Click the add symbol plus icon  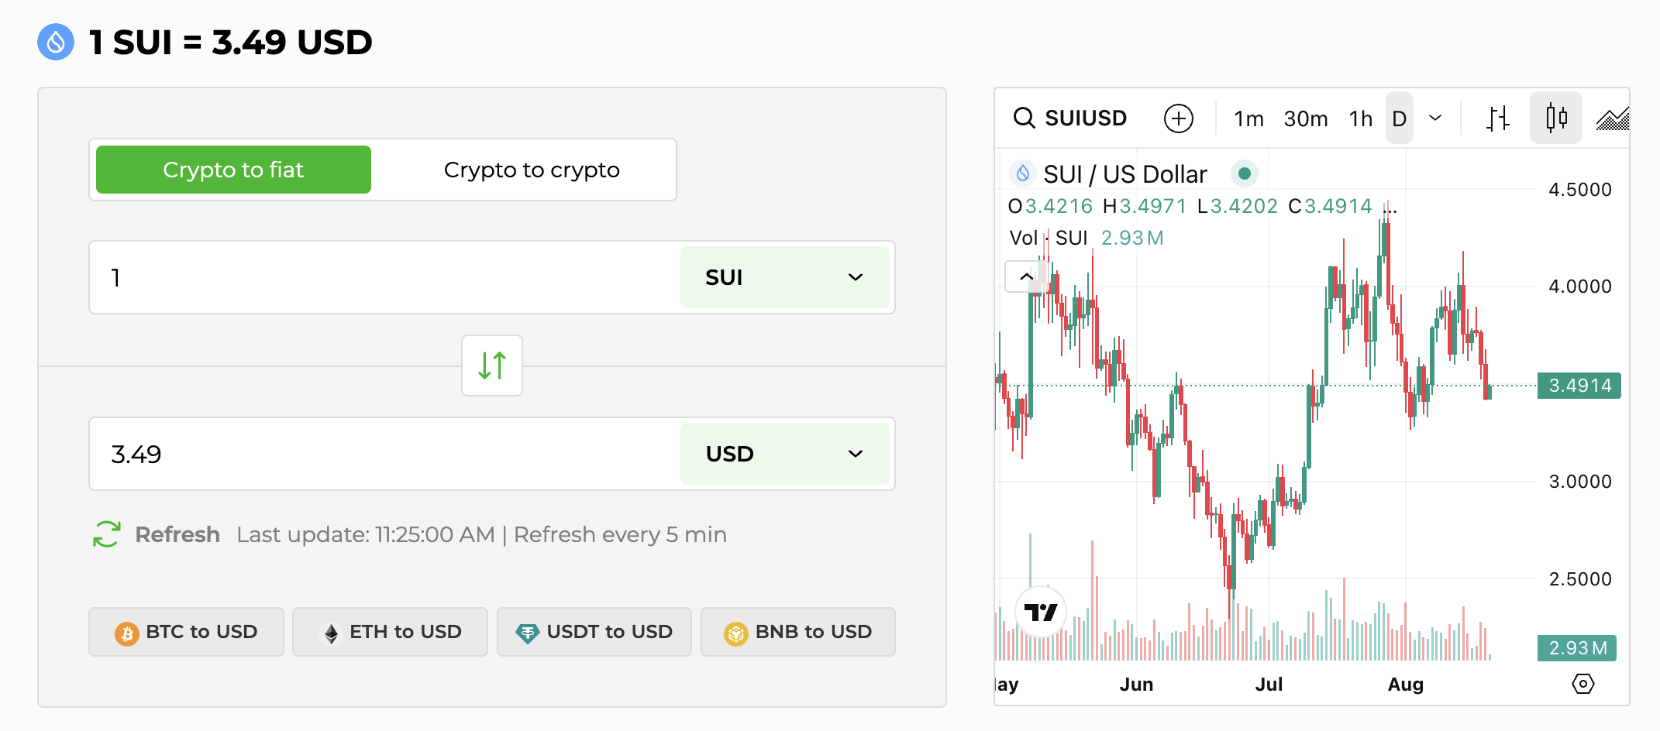point(1178,118)
